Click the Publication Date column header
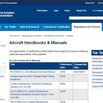Viewport: 103px width, 103px height. click(66, 66)
